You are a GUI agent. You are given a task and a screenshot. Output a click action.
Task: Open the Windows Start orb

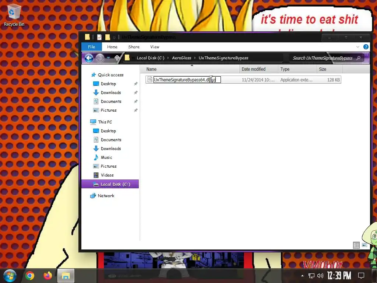tap(10, 276)
